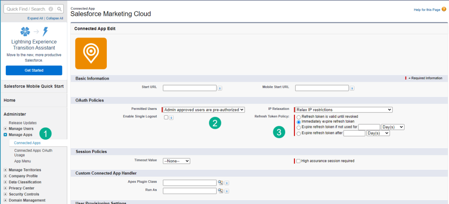Click the info icon next to Mobile Start URL

point(352,88)
